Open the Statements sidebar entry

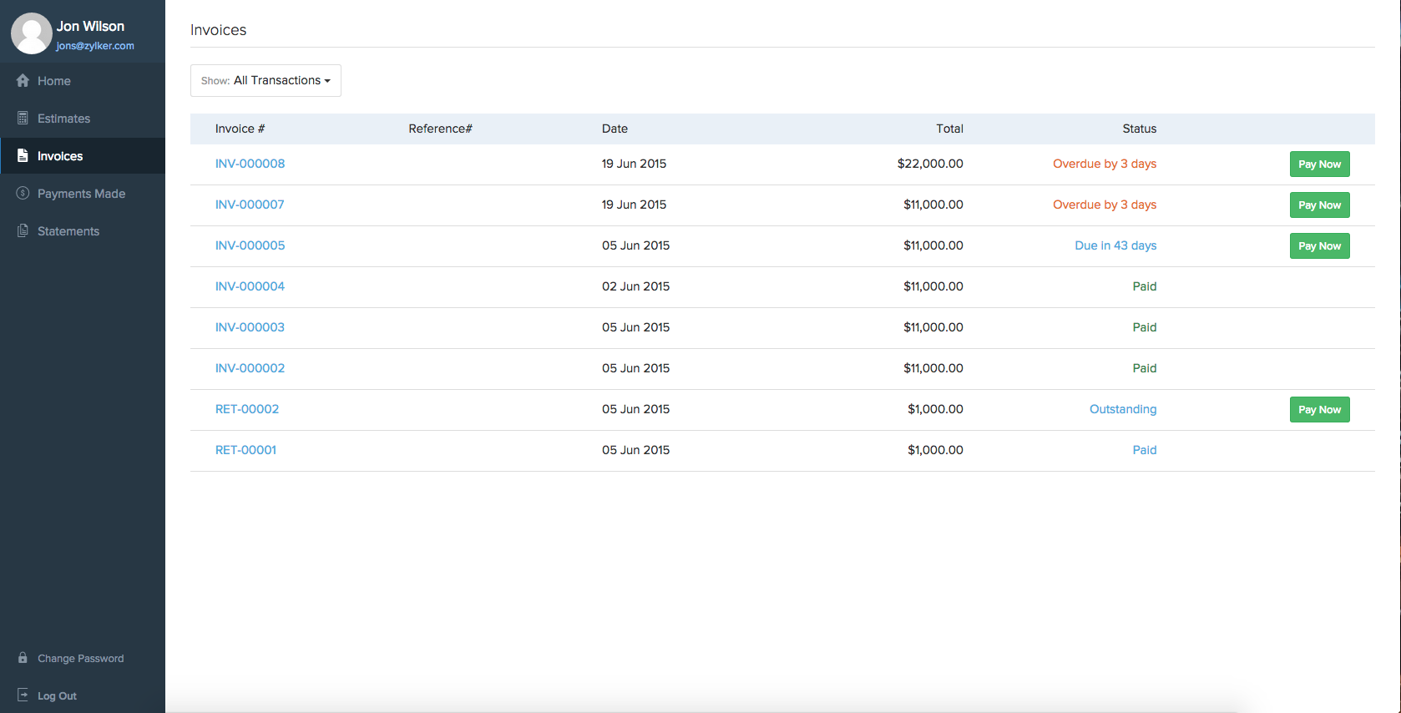pos(68,231)
